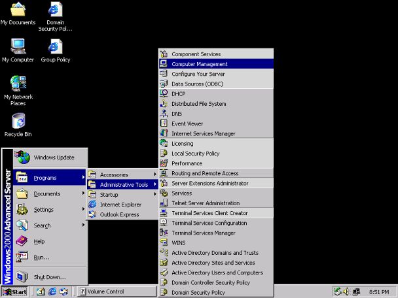The height and width of the screenshot is (298, 398).
Task: Click Internet Services Manager icon
Action: [164, 133]
